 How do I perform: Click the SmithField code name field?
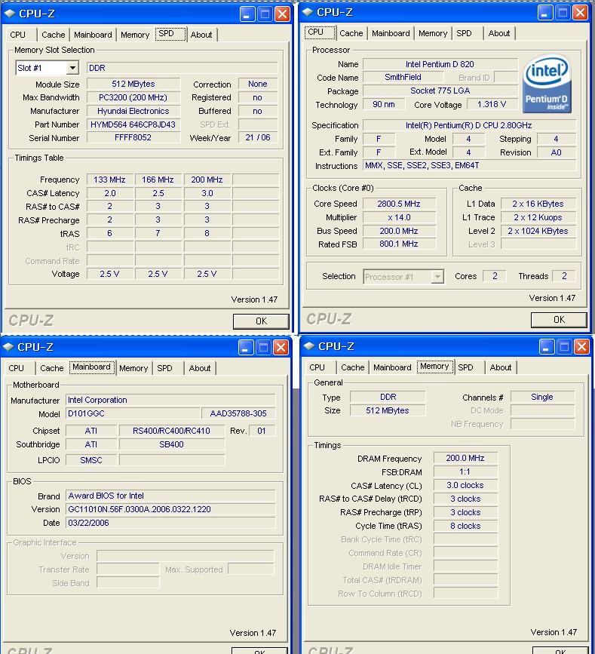coord(403,77)
